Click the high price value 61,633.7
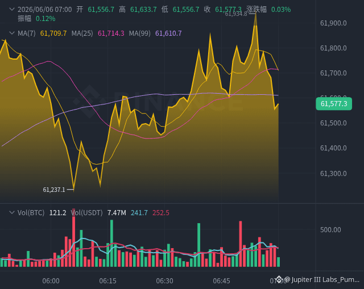364x289 pixels. tap(143, 10)
